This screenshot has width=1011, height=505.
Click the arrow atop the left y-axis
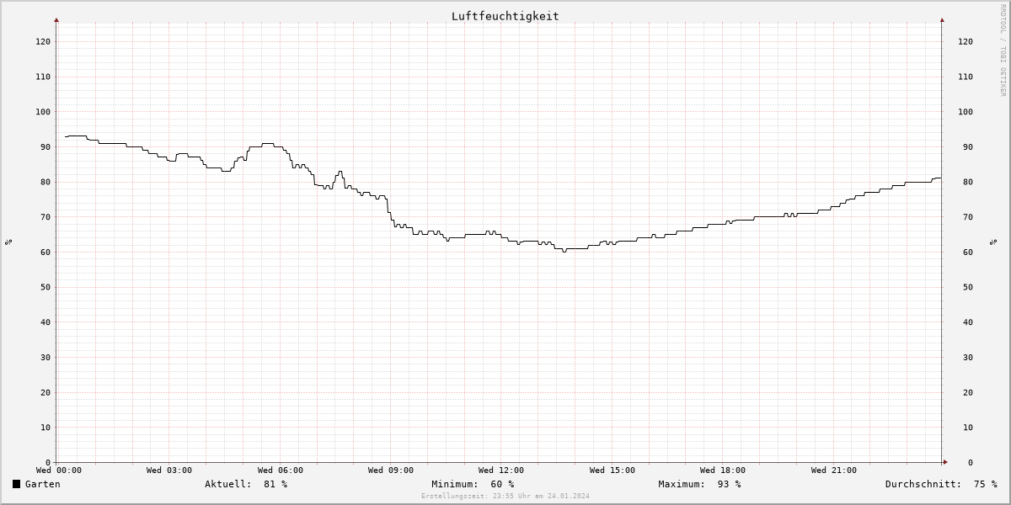(56, 19)
